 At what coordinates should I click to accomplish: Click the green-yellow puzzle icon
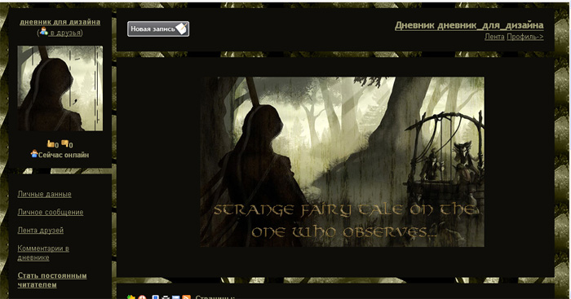pos(131,297)
